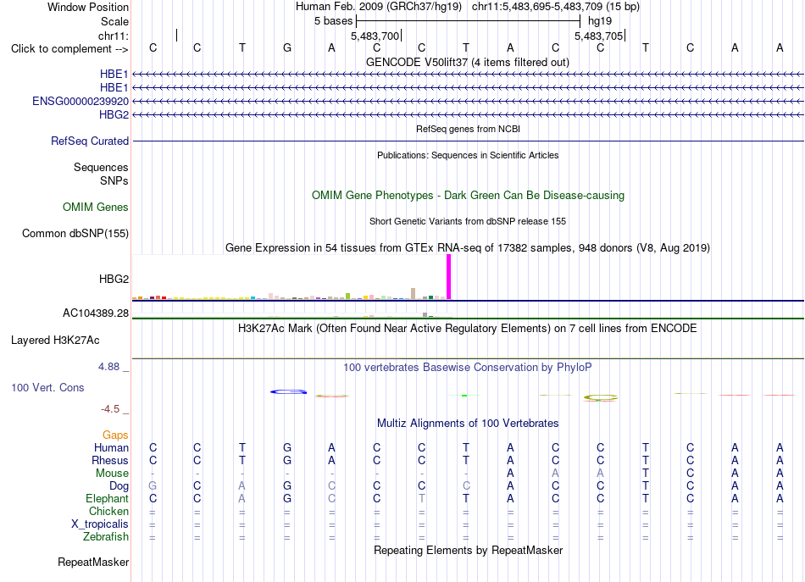
Task: Click the SNPs track label
Action: [x=114, y=180]
